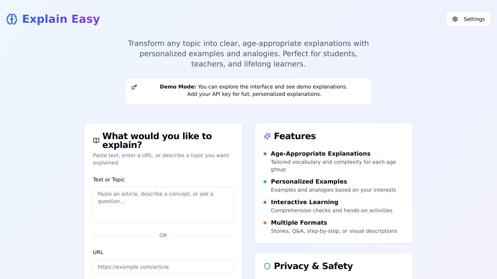
Task: Click the Text or Topic field label
Action: [109, 180]
